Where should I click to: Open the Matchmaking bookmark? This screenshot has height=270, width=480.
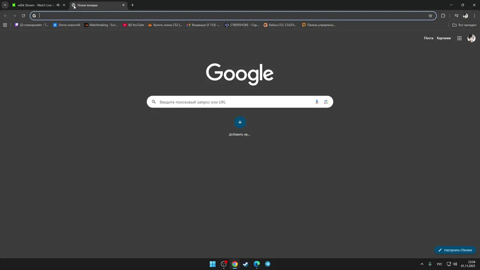101,25
